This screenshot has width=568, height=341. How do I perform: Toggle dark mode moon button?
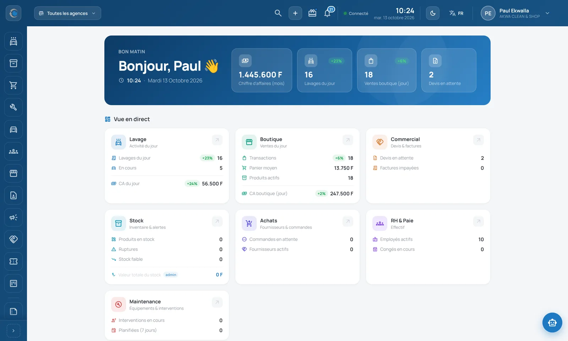tap(432, 13)
